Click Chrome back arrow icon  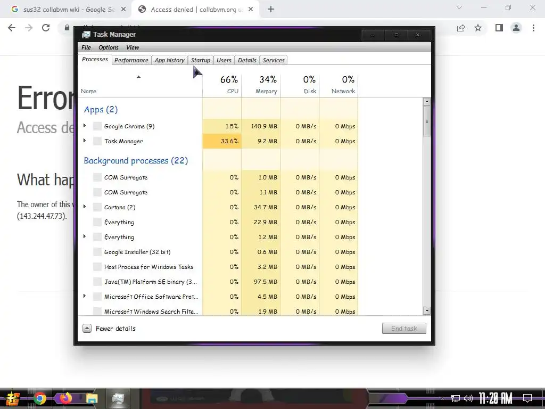[x=12, y=28]
